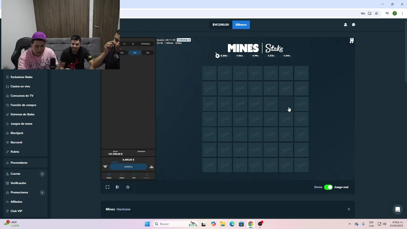Click ESP LAA language indicator
Image resolution: width=407 pixels, height=229 pixels.
pos(371,224)
